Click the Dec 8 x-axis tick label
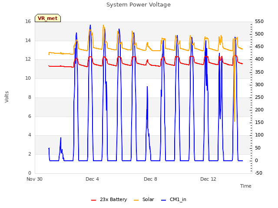This screenshot has width=278, height=208. click(x=150, y=179)
